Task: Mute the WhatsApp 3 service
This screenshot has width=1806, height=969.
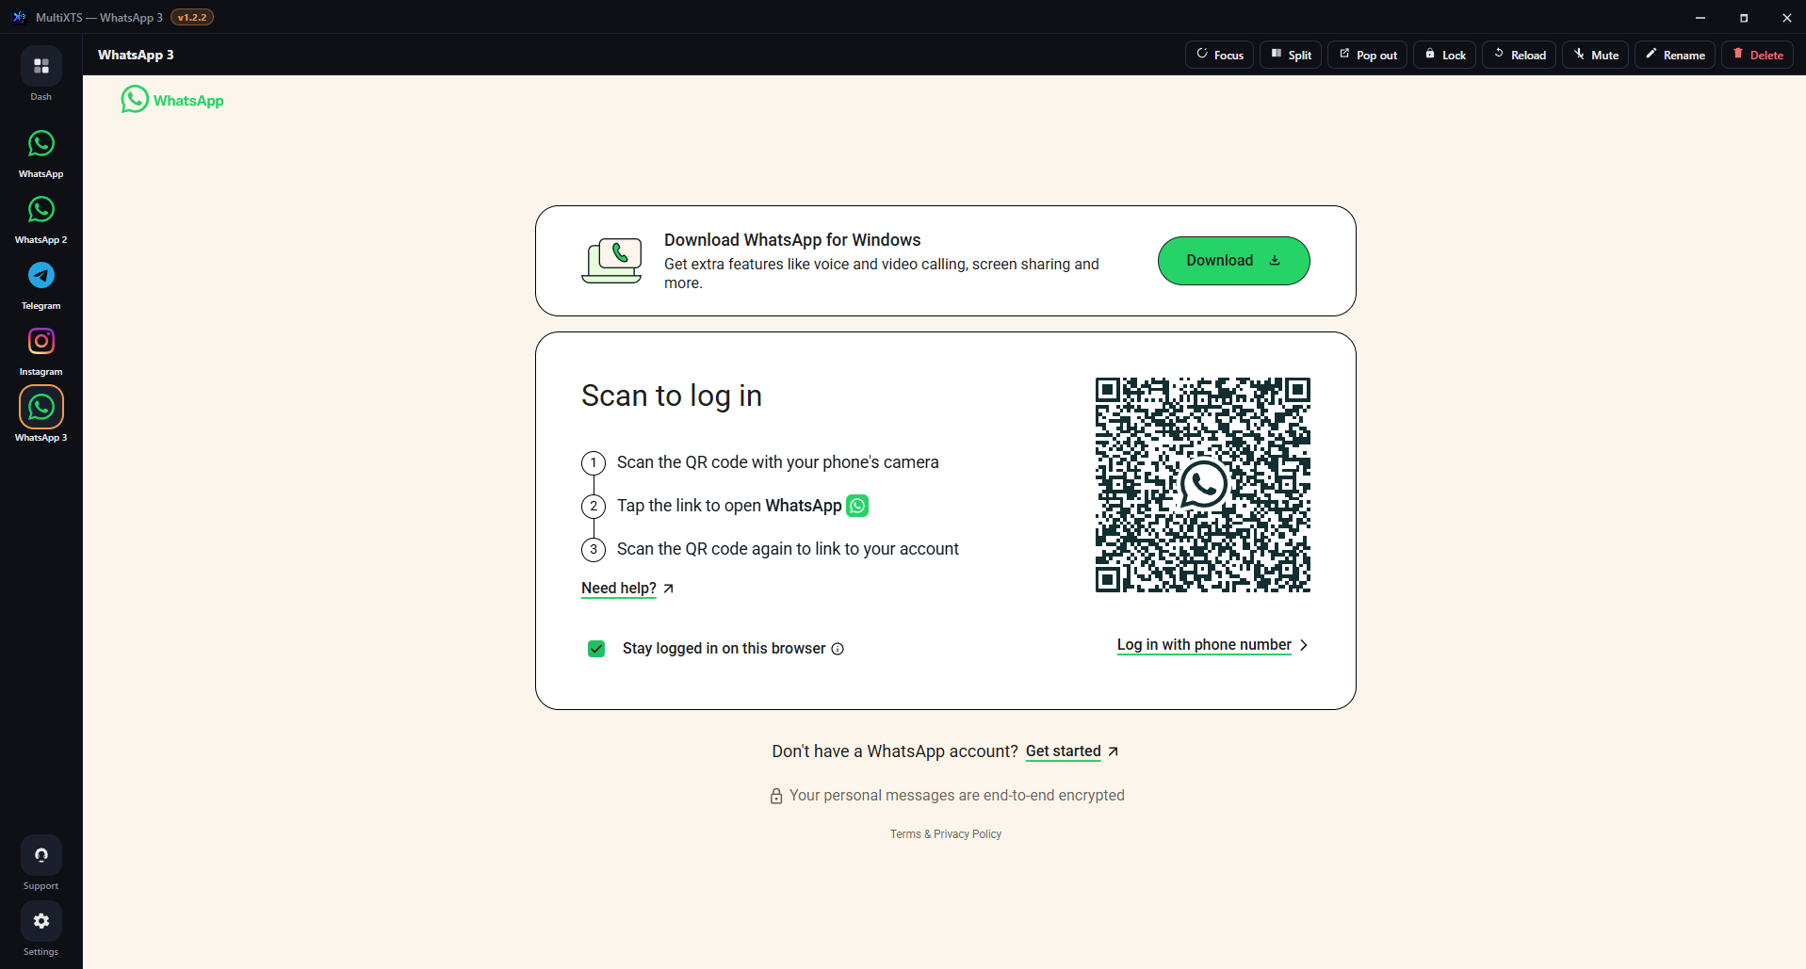Action: click(1596, 55)
